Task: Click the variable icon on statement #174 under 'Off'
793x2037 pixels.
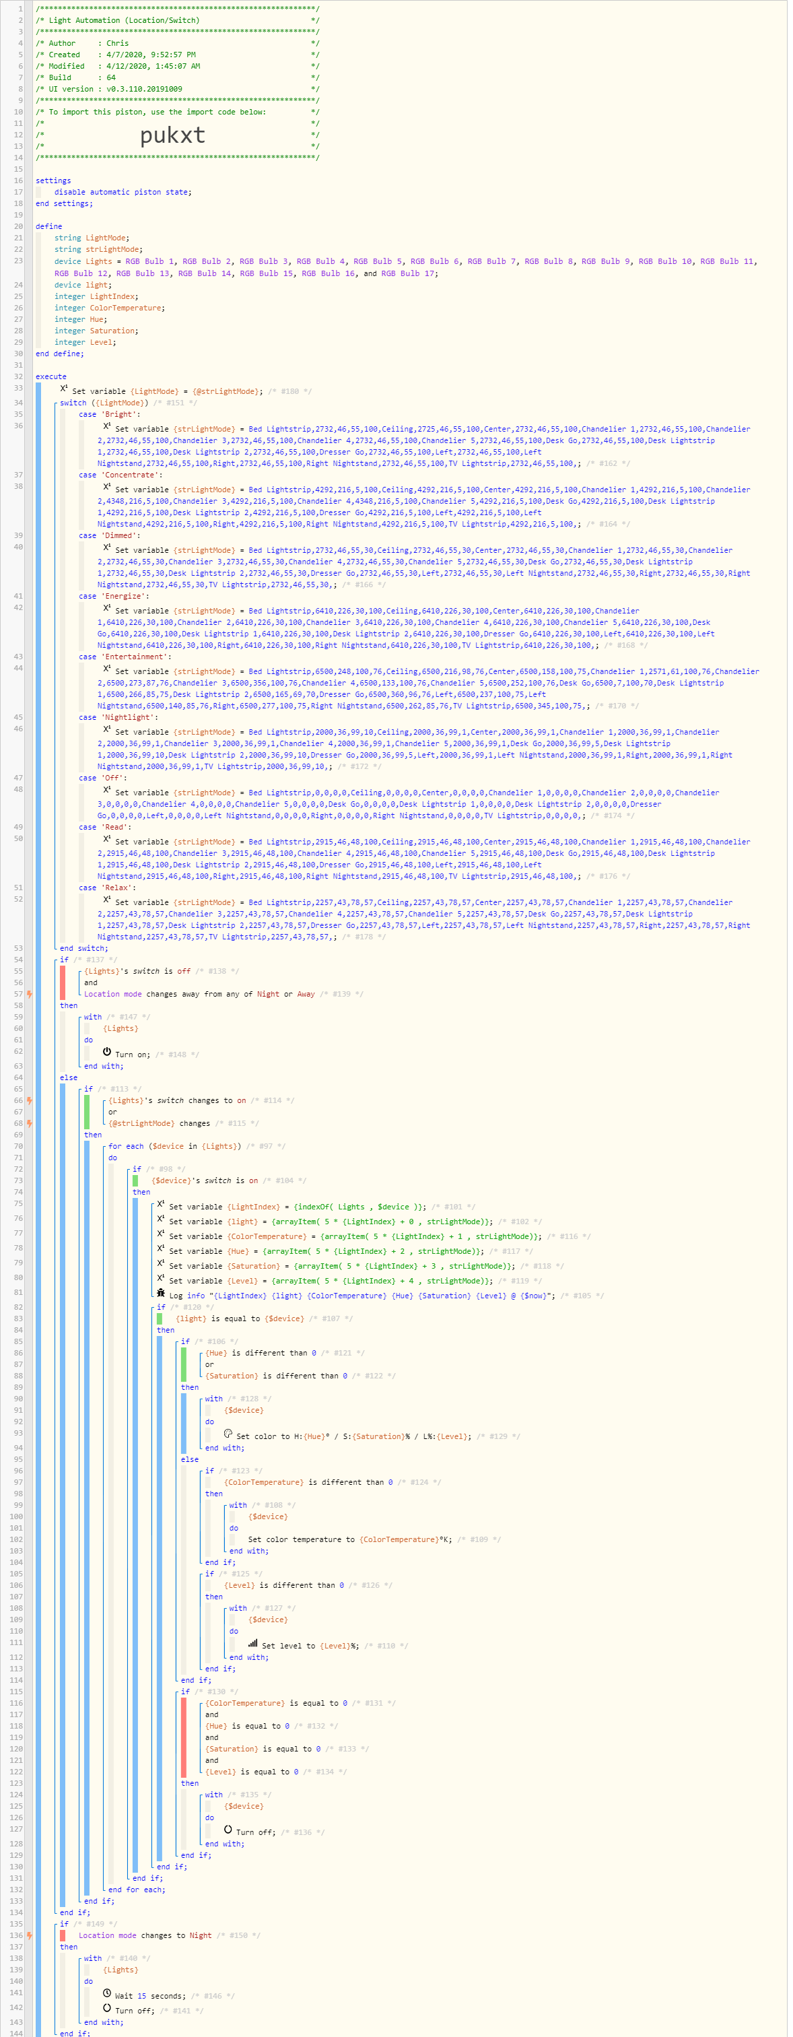Action: pyautogui.click(x=107, y=790)
